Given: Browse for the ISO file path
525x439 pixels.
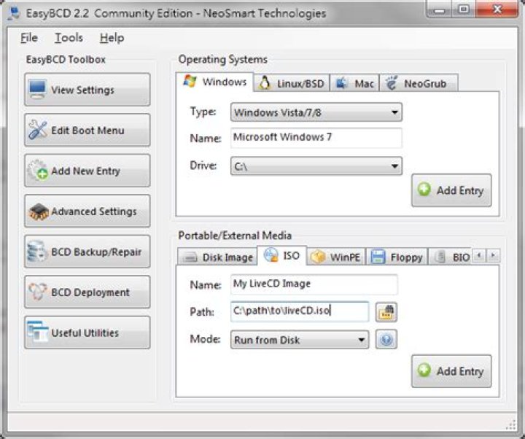Looking at the screenshot, I should click(x=386, y=312).
